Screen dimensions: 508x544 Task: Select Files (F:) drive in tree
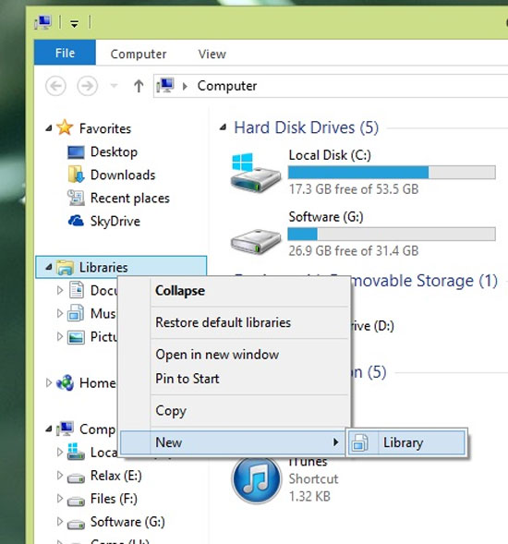(114, 499)
